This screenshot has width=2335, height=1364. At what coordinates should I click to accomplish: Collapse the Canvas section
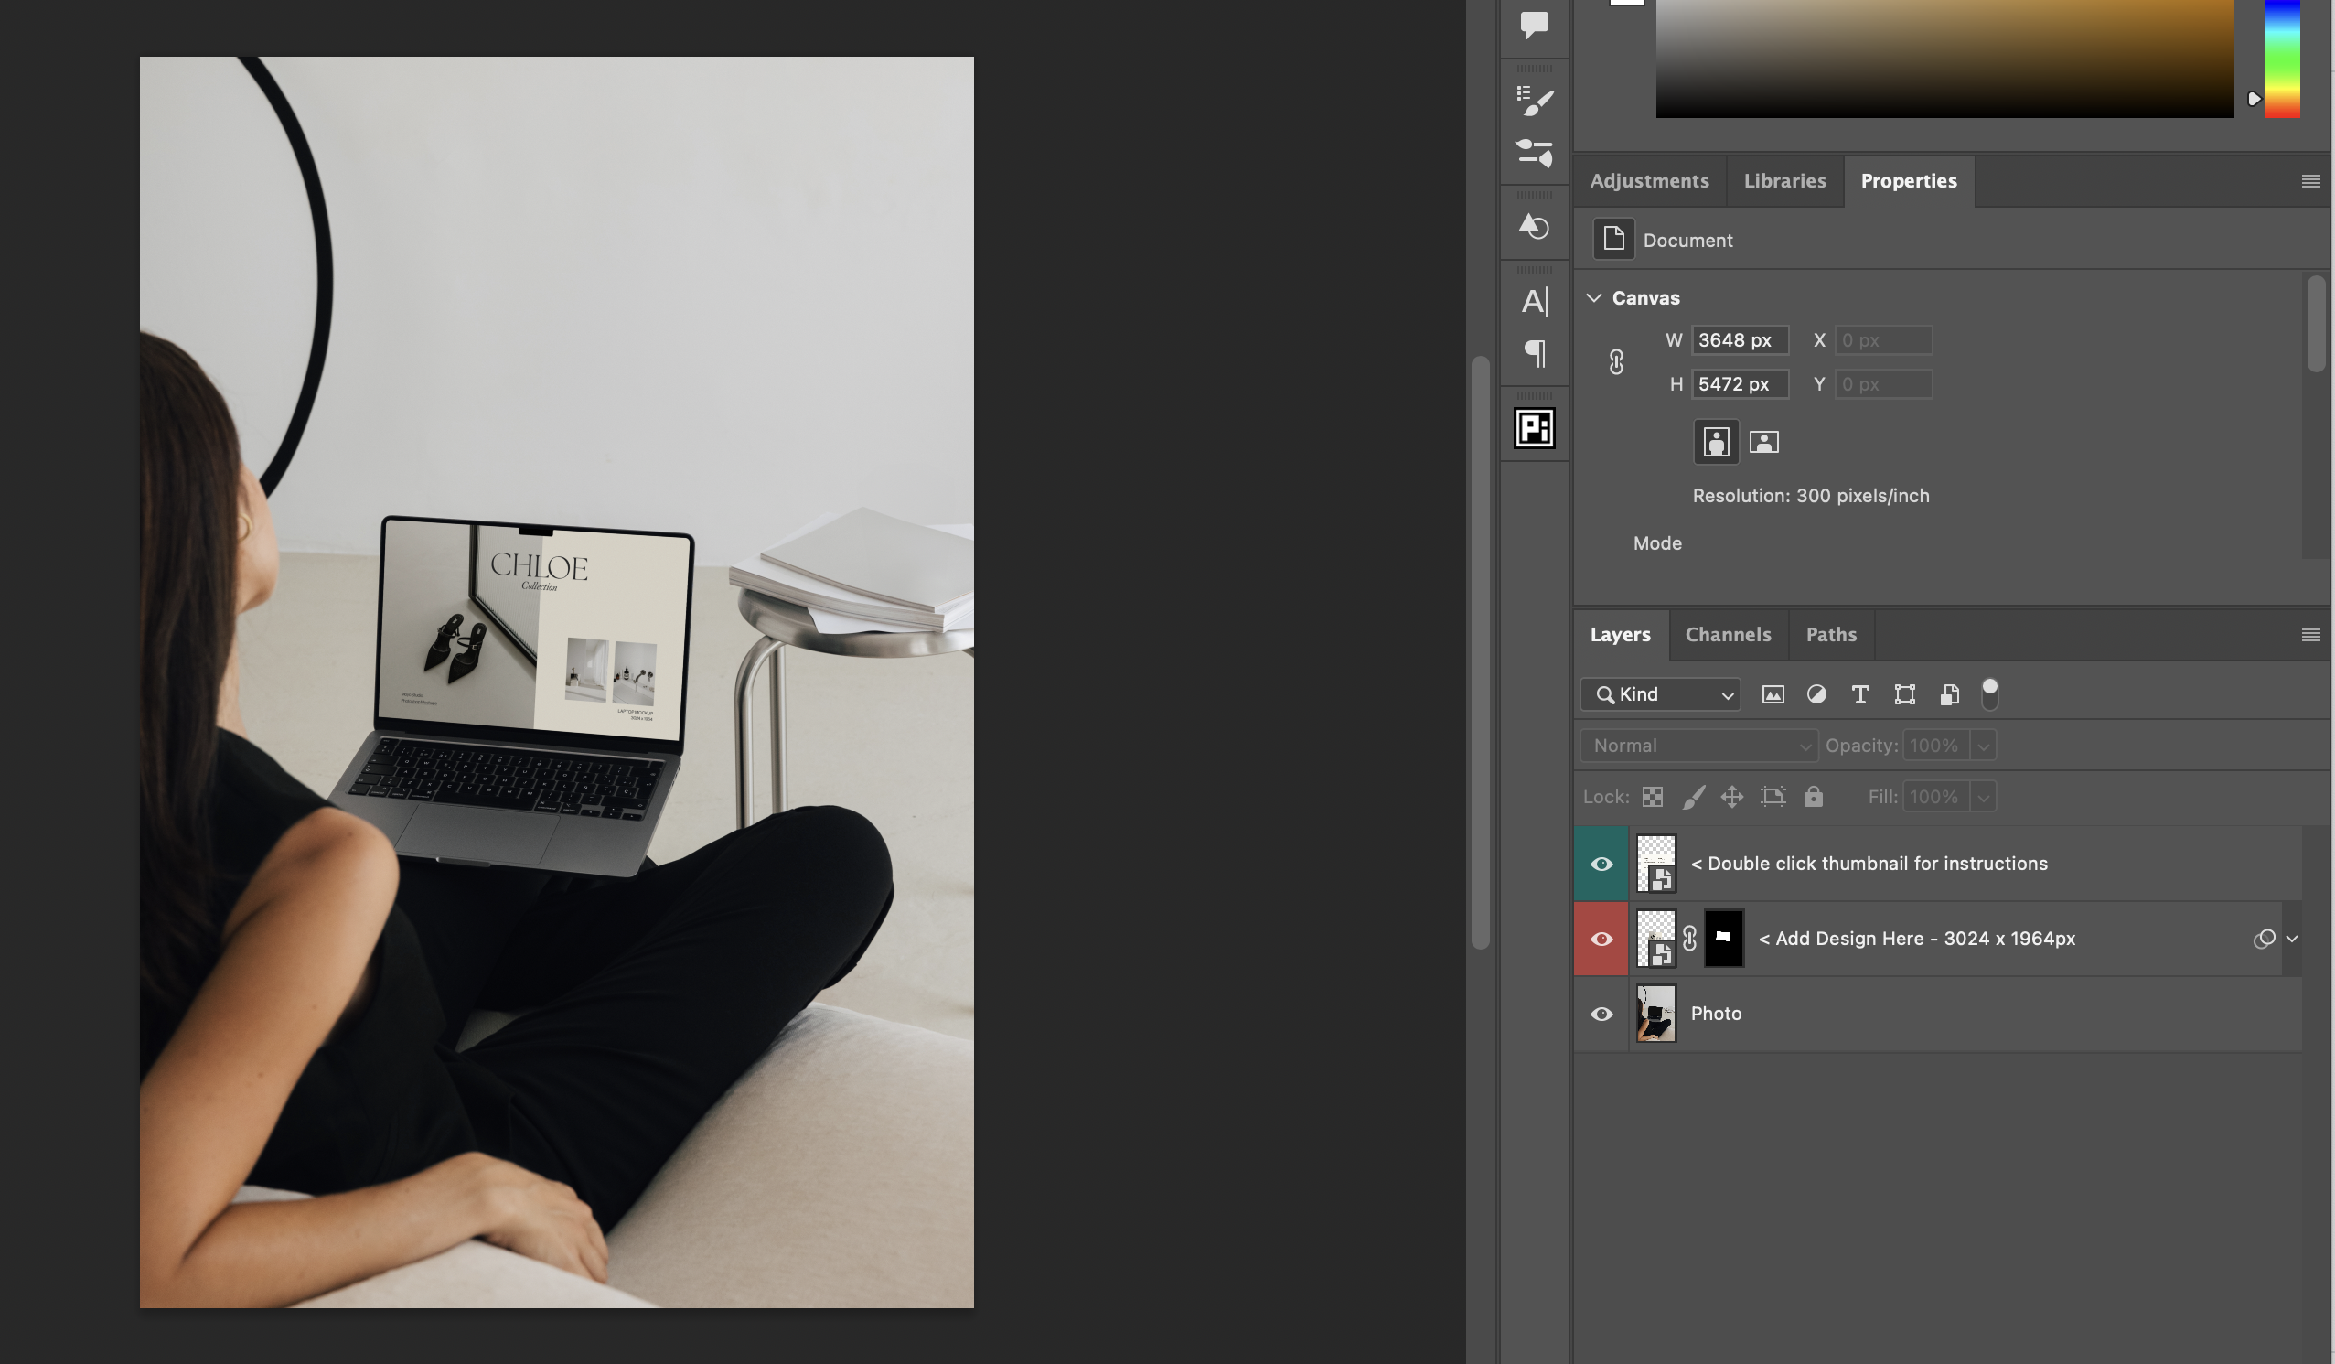point(1594,298)
